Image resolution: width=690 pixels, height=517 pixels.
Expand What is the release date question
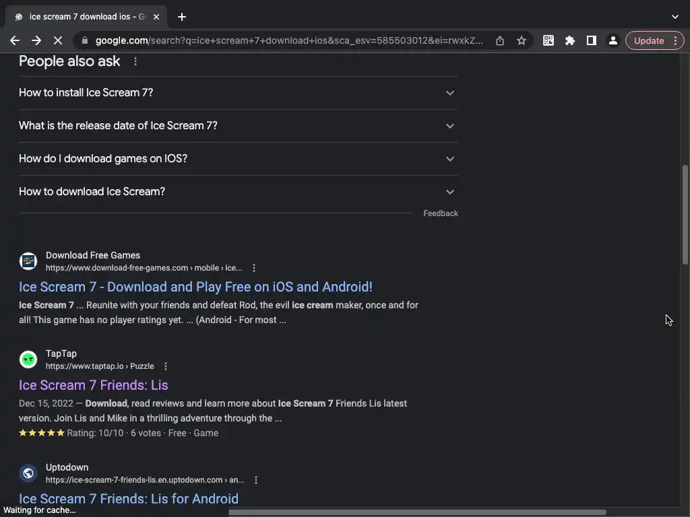coord(238,126)
